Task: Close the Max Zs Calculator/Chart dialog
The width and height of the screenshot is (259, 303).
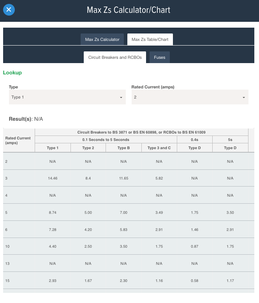Action: click(x=9, y=9)
